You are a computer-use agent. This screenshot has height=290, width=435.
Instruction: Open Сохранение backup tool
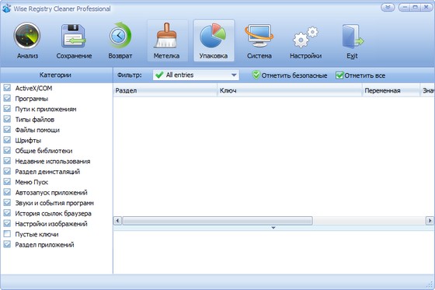74,40
